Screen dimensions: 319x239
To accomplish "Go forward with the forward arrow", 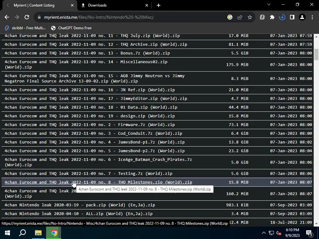I will tap(17, 17).
